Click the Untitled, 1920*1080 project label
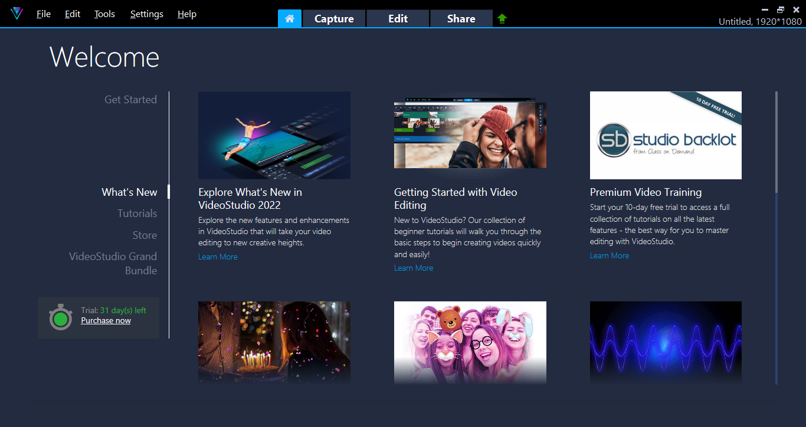The width and height of the screenshot is (806, 427). pyautogui.click(x=760, y=22)
